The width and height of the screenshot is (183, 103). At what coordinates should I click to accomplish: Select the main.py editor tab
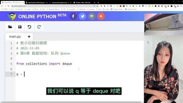15,37
